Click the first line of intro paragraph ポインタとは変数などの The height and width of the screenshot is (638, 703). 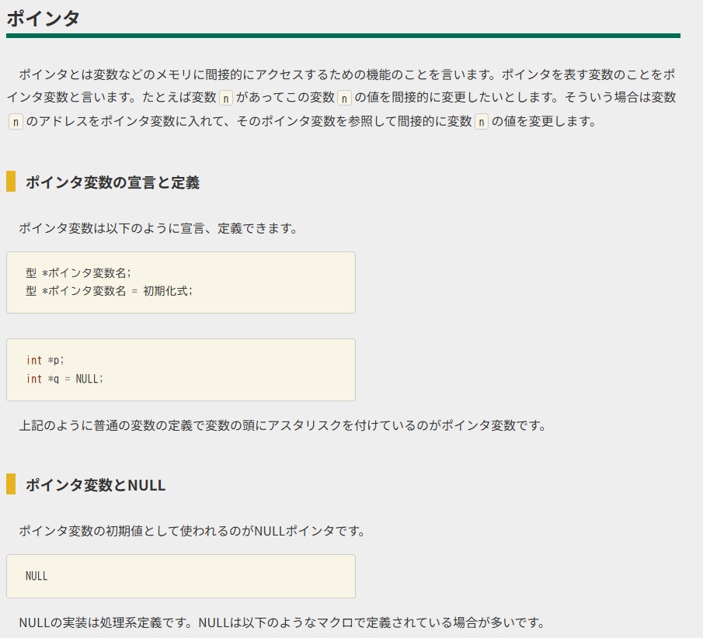point(347,75)
